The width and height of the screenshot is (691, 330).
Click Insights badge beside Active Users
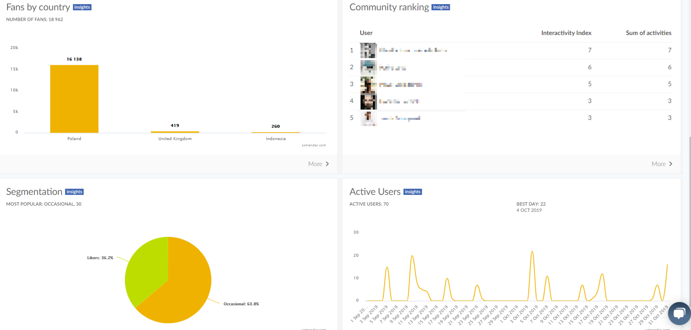pos(412,192)
